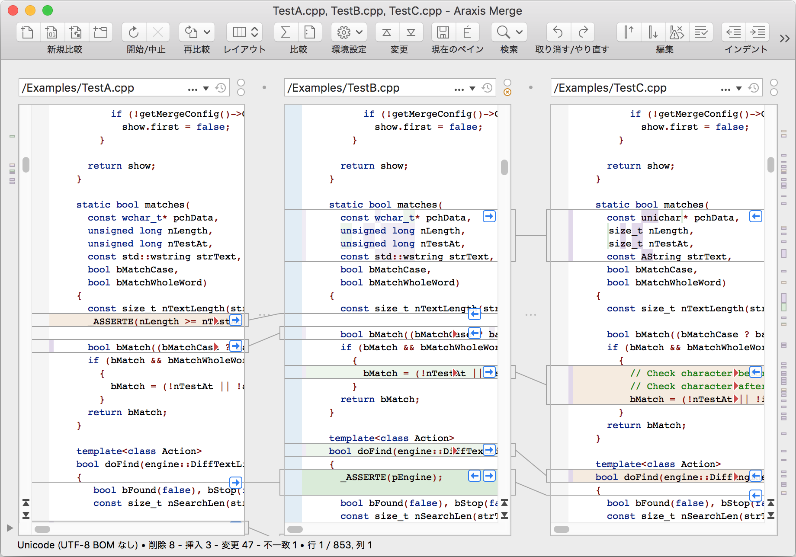
Task: Click the undo arrow in toolbar
Action: pos(558,32)
